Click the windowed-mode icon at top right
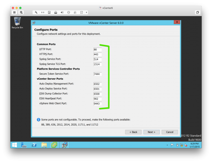The height and width of the screenshot is (163, 212). [x=198, y=12]
